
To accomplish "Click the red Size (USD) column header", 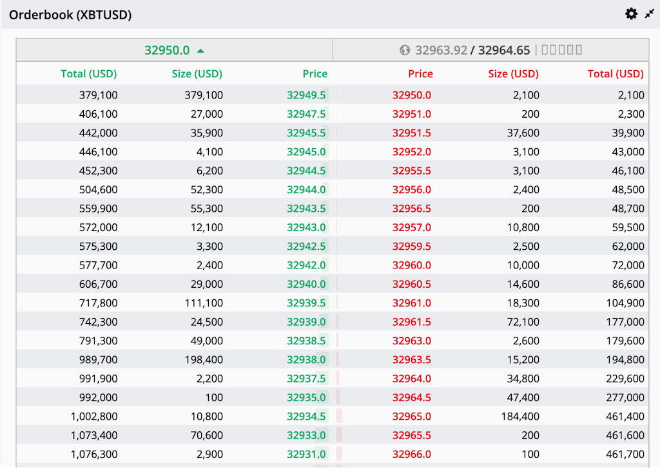I will pos(513,74).
